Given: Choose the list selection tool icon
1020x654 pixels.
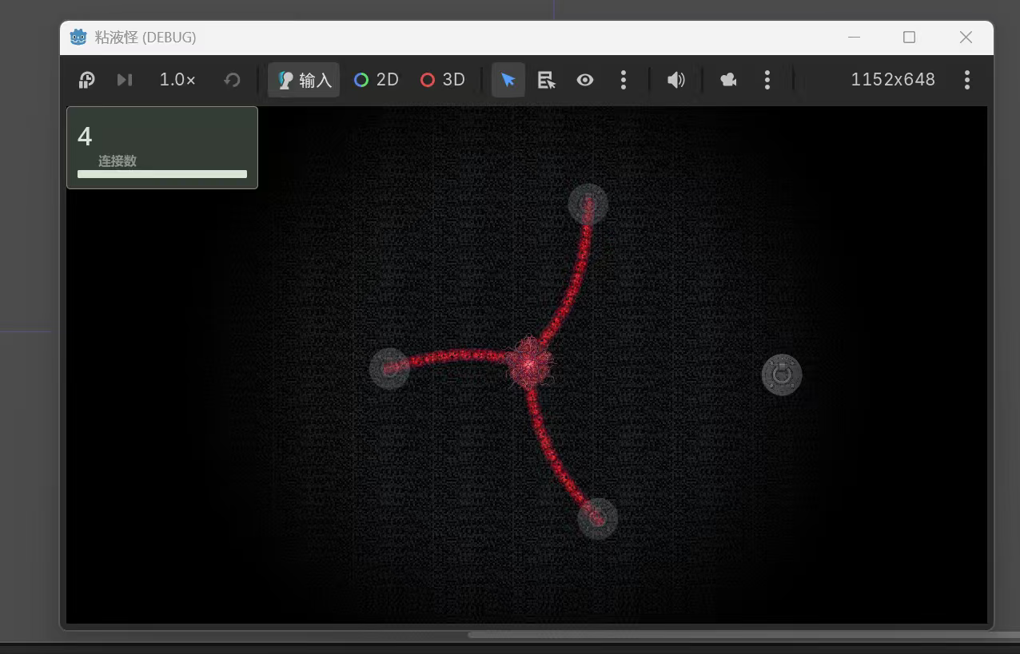Looking at the screenshot, I should tap(547, 80).
